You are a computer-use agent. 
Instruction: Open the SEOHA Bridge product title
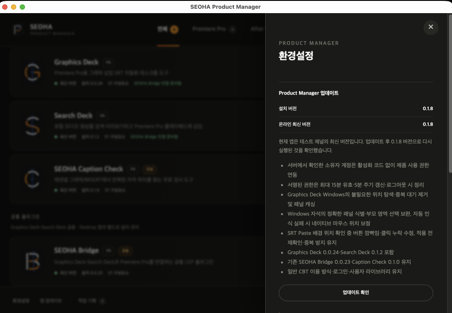coord(76,250)
